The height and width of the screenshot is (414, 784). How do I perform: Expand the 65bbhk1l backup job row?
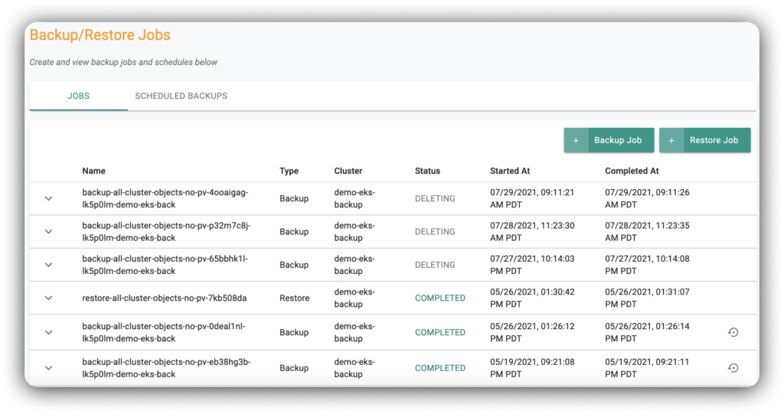pyautogui.click(x=48, y=265)
